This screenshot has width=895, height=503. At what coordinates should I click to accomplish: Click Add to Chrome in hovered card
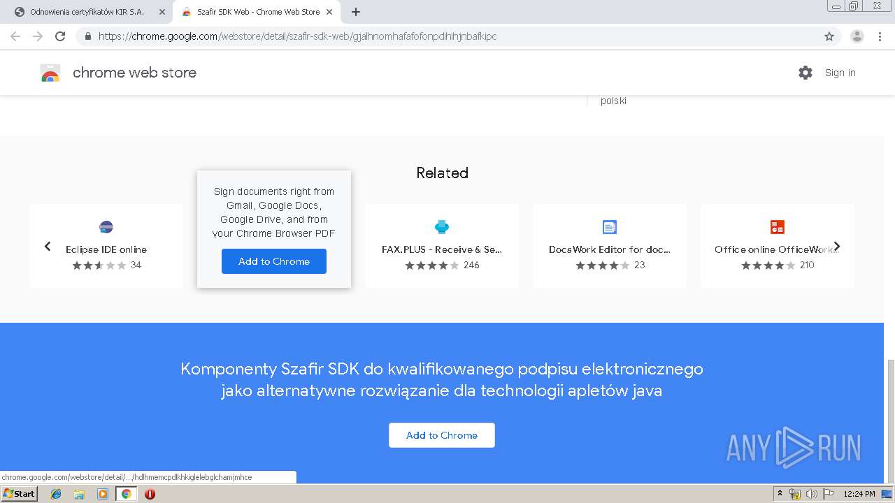point(274,261)
